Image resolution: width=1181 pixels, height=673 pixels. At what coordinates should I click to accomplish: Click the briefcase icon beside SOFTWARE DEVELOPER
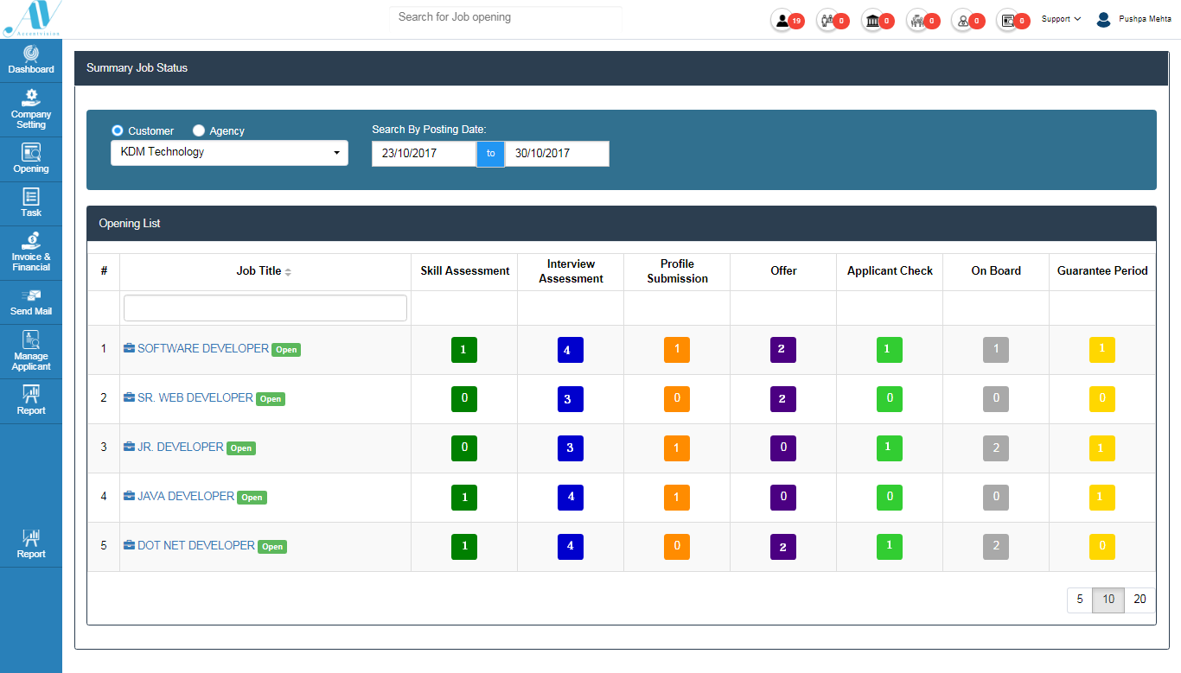(129, 349)
